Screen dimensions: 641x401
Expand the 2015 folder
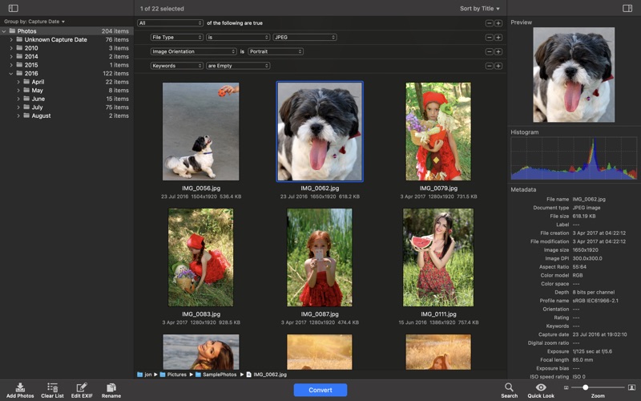[x=11, y=65]
